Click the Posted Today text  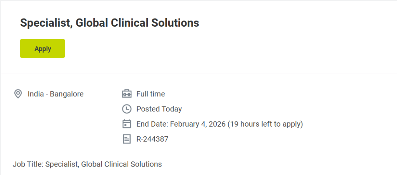click(x=159, y=109)
